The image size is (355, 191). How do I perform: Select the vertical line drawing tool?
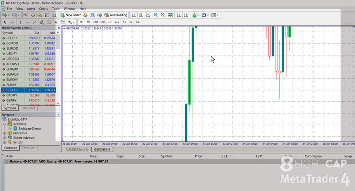click(21, 22)
